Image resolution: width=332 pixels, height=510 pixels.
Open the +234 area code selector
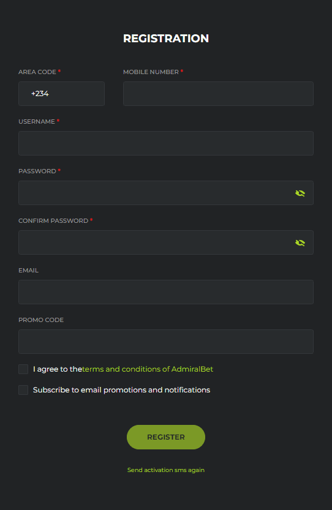61,94
